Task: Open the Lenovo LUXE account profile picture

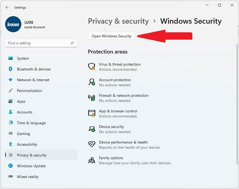Action: click(13, 24)
